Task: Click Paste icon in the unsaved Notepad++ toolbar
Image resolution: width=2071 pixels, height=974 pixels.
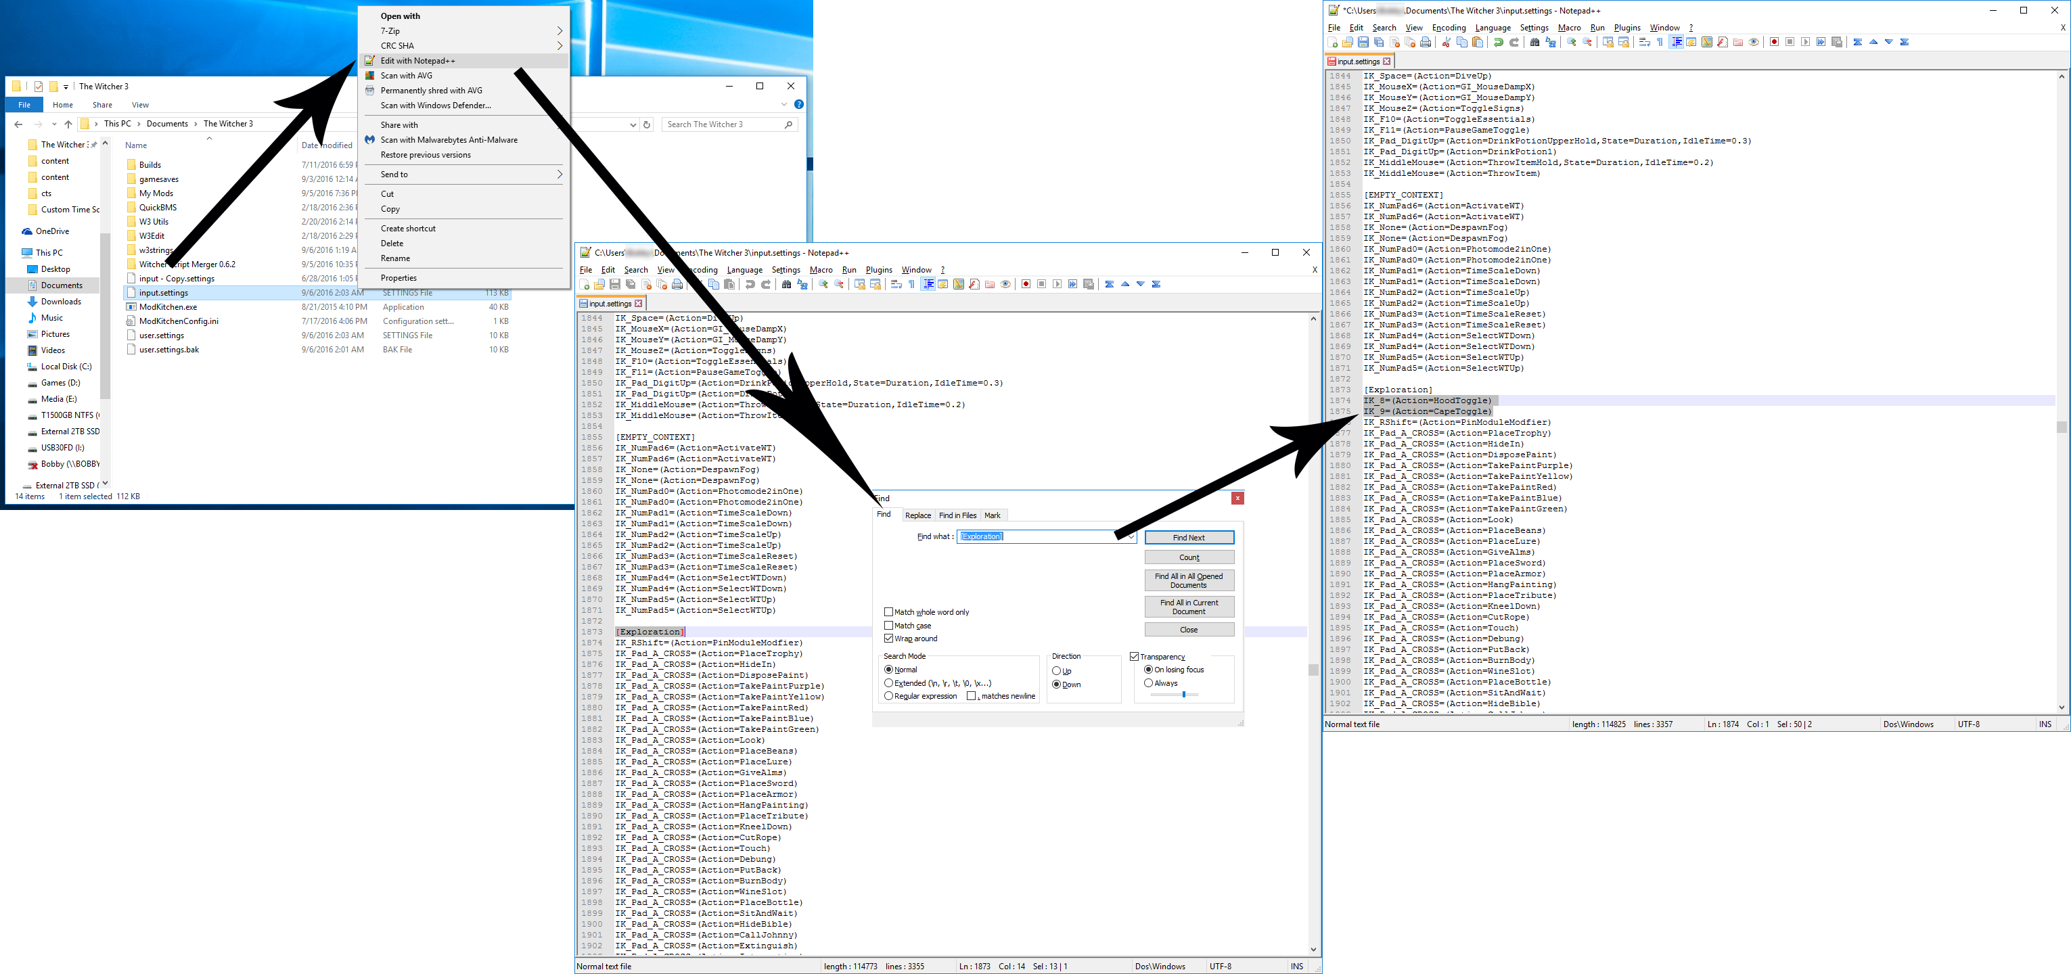Action: point(1478,43)
